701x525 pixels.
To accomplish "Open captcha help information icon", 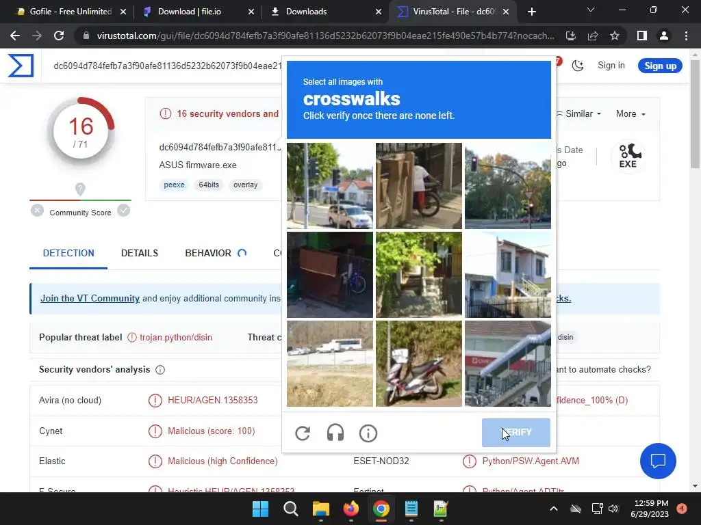I will (x=368, y=433).
